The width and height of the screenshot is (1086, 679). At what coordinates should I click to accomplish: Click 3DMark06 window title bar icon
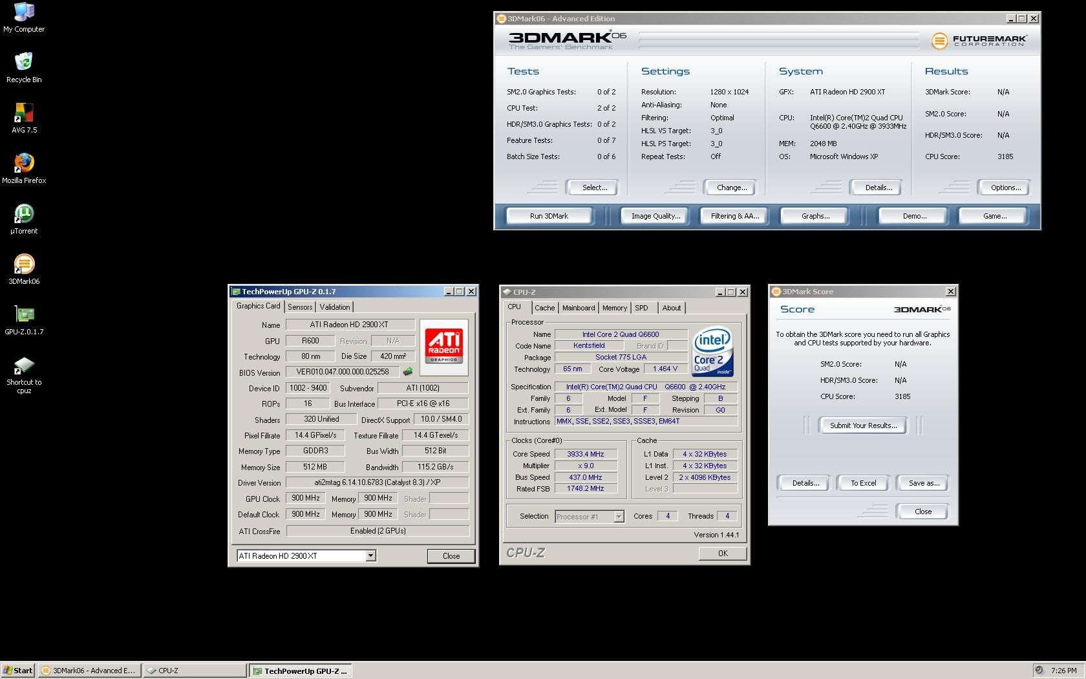click(x=502, y=19)
